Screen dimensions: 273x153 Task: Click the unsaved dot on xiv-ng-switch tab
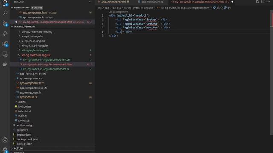[x=232, y=2]
